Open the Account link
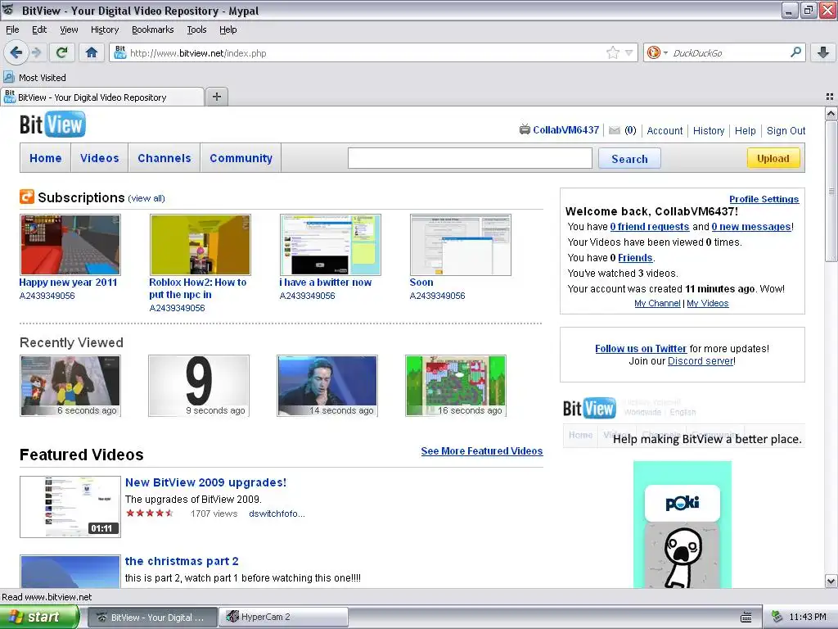 tap(665, 130)
